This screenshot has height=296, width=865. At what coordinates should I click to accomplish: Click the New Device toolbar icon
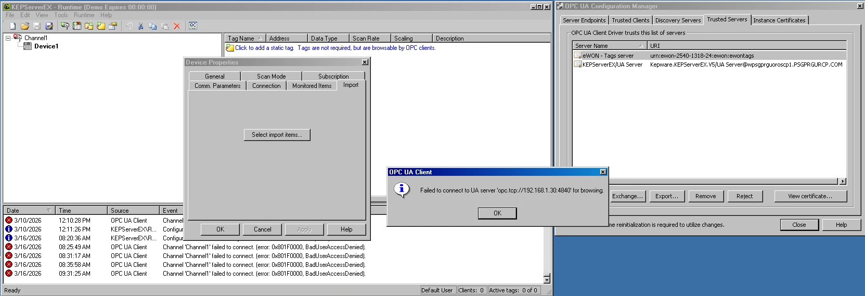pos(77,26)
